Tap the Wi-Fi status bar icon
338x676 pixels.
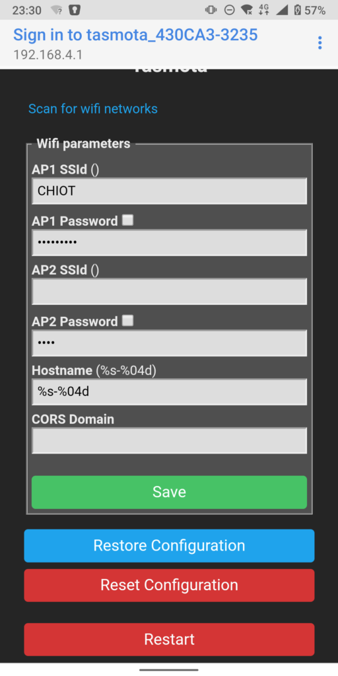click(247, 10)
